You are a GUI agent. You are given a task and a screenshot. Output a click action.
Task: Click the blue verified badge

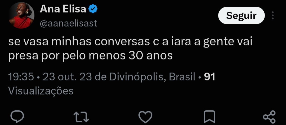click(x=93, y=9)
